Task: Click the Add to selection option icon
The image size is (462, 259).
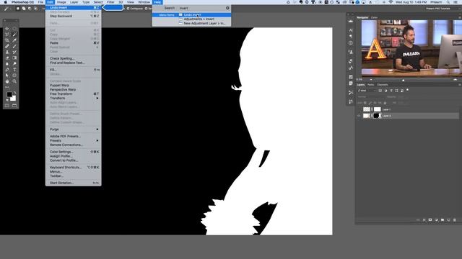Action: 24,9
